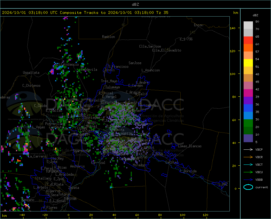Click the 'Uspallata' place label on map

[31, 73]
